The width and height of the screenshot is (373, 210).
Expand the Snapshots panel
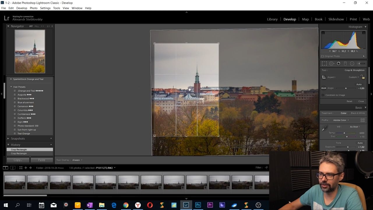pyautogui.click(x=8, y=139)
